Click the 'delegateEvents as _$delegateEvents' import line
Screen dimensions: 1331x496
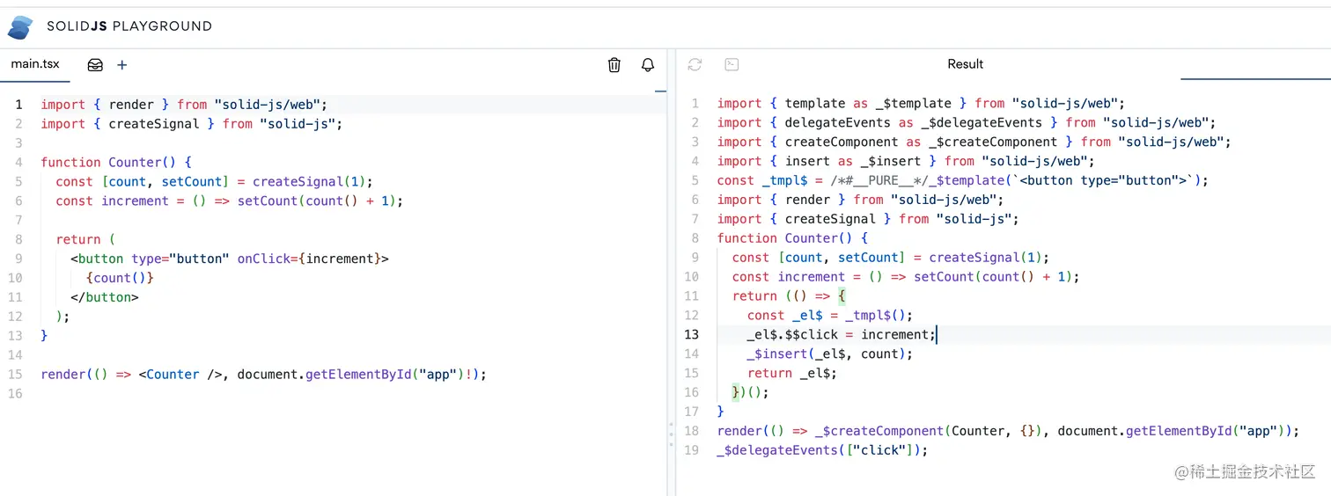[967, 123]
